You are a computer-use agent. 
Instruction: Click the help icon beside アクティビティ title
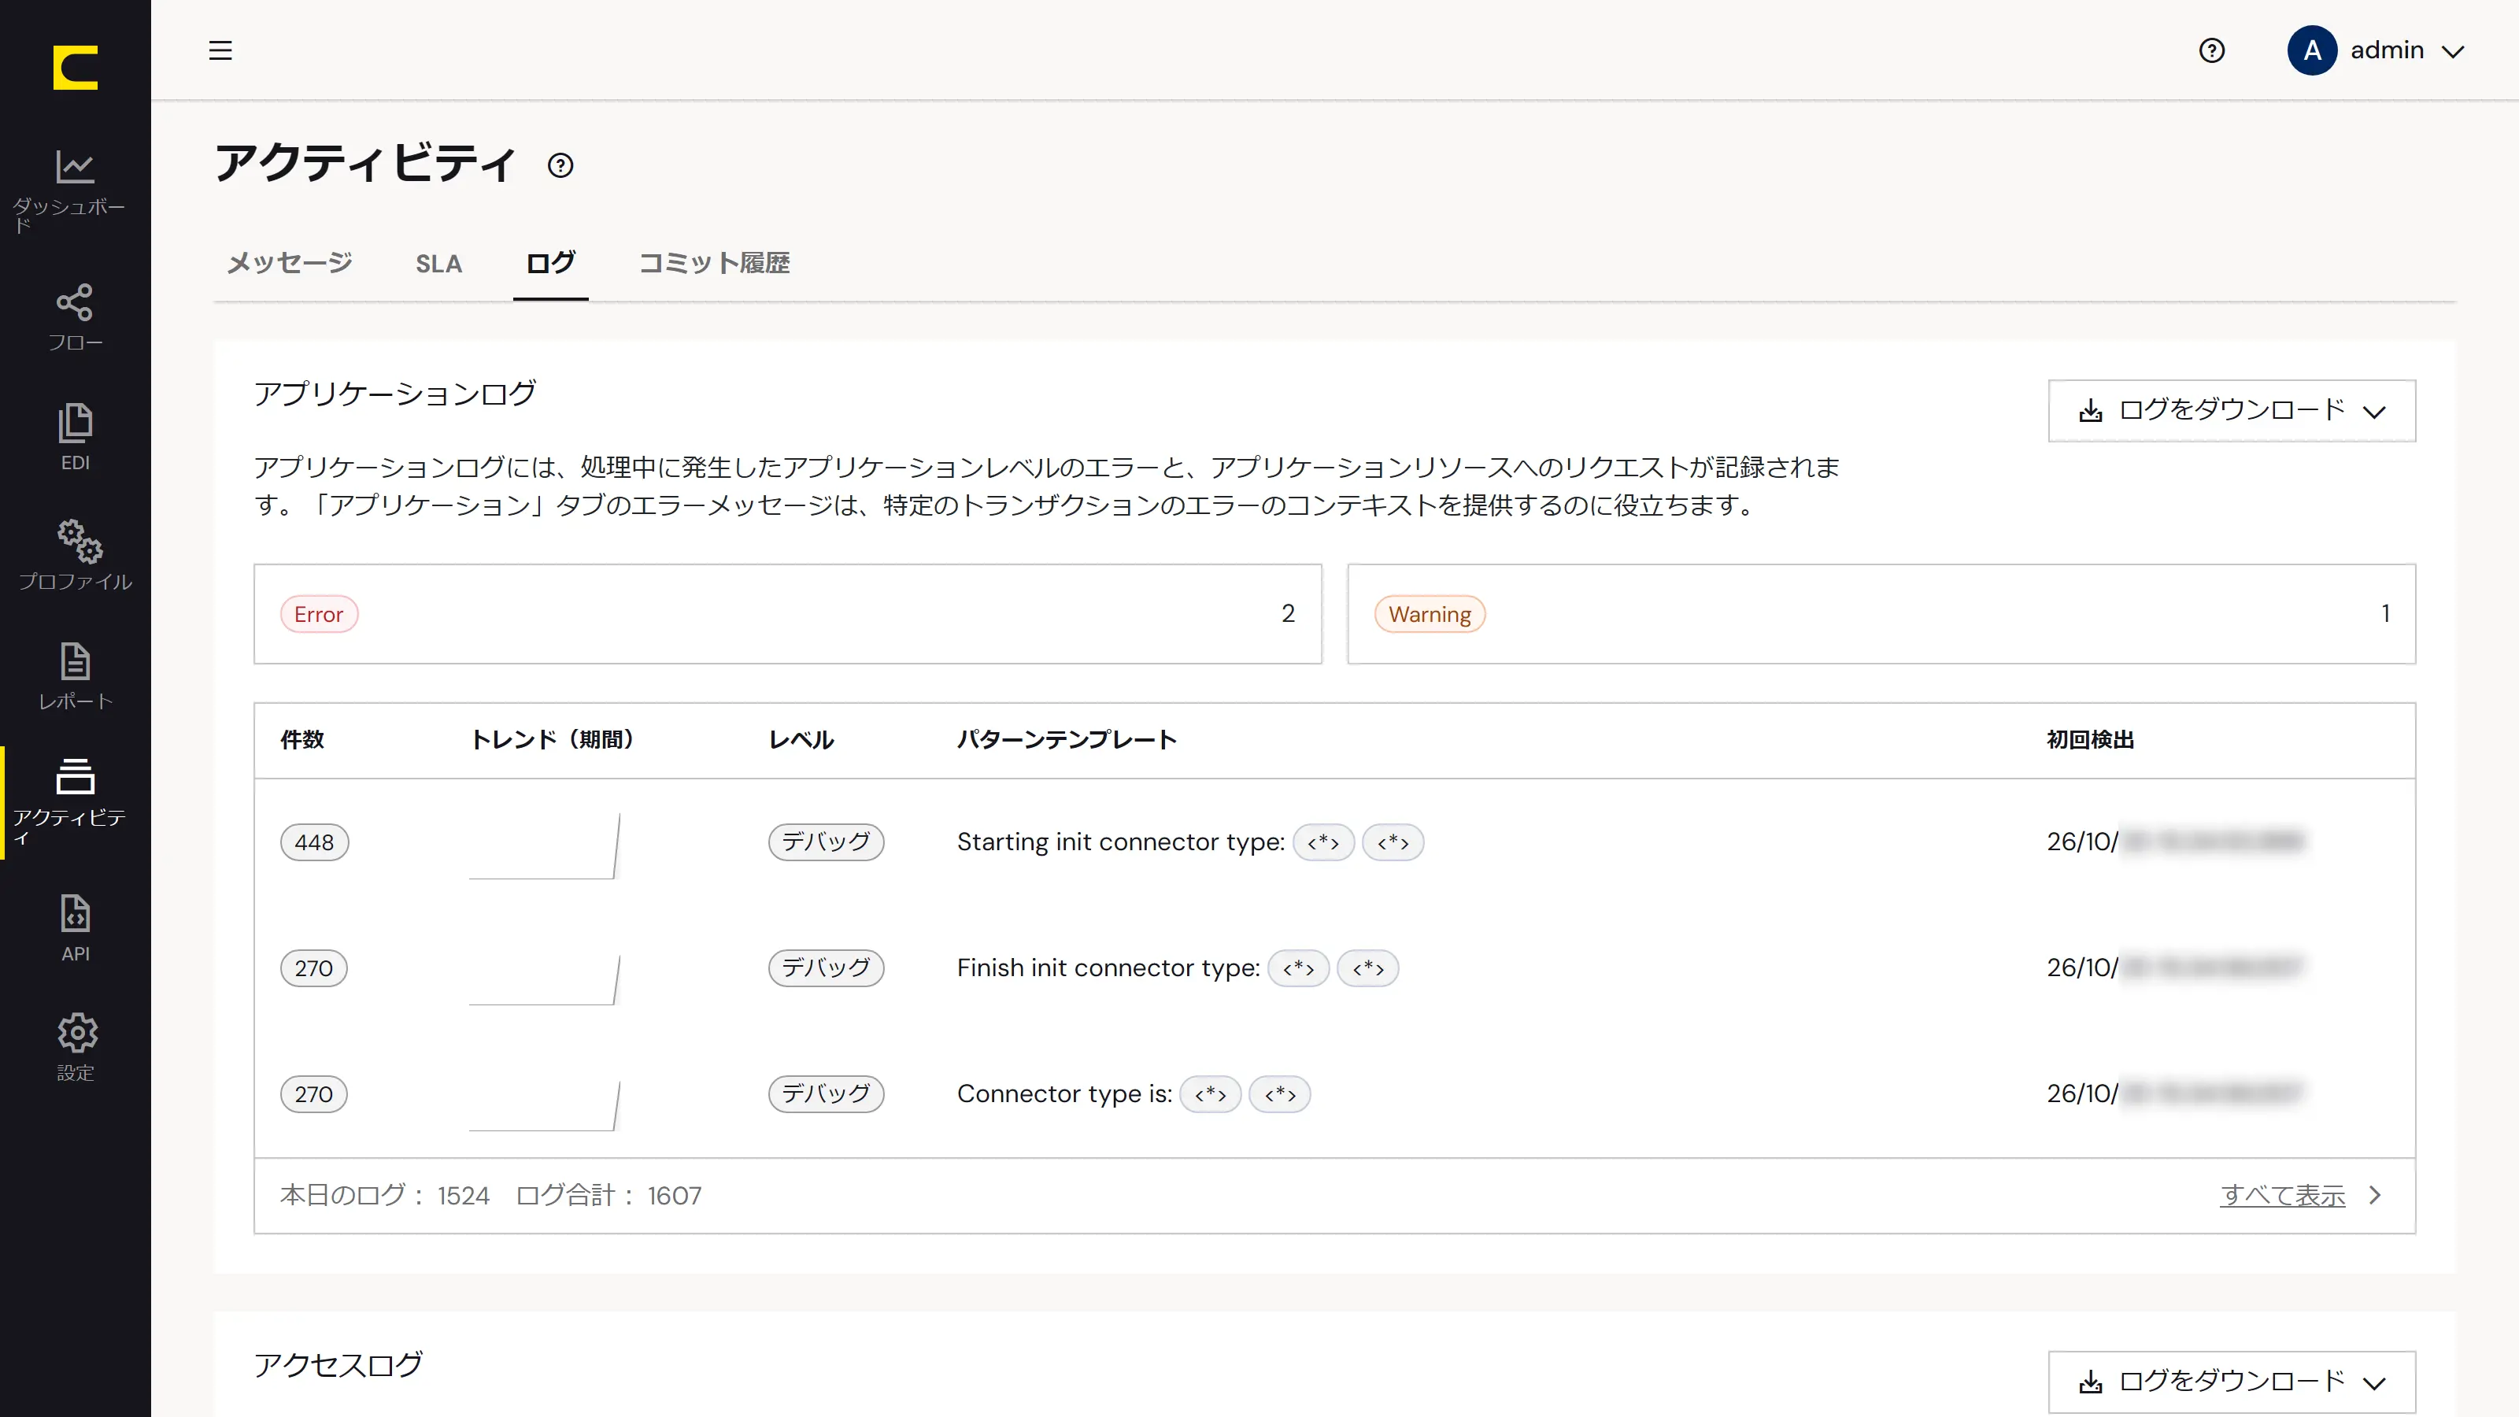coord(560,165)
